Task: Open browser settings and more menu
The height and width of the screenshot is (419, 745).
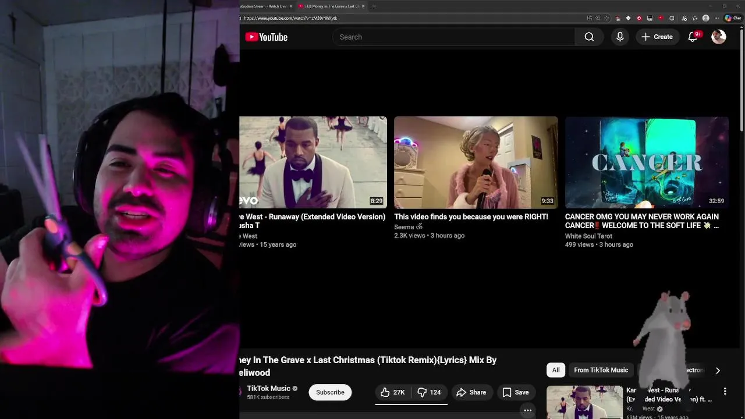Action: [716, 18]
